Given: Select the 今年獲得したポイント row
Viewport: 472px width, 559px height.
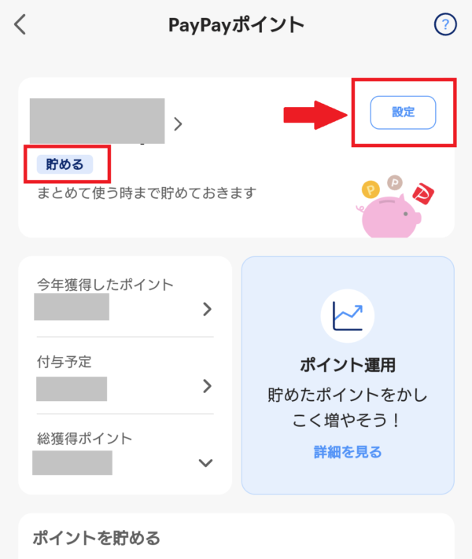Looking at the screenshot, I should coord(125,299).
